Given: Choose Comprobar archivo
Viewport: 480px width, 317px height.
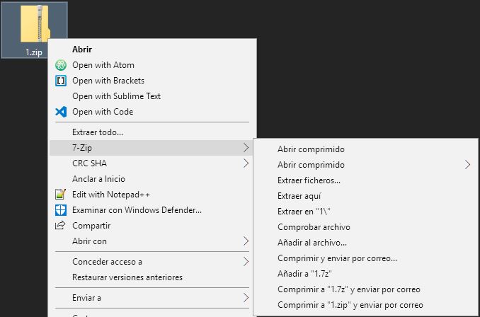Looking at the screenshot, I should (365, 227).
